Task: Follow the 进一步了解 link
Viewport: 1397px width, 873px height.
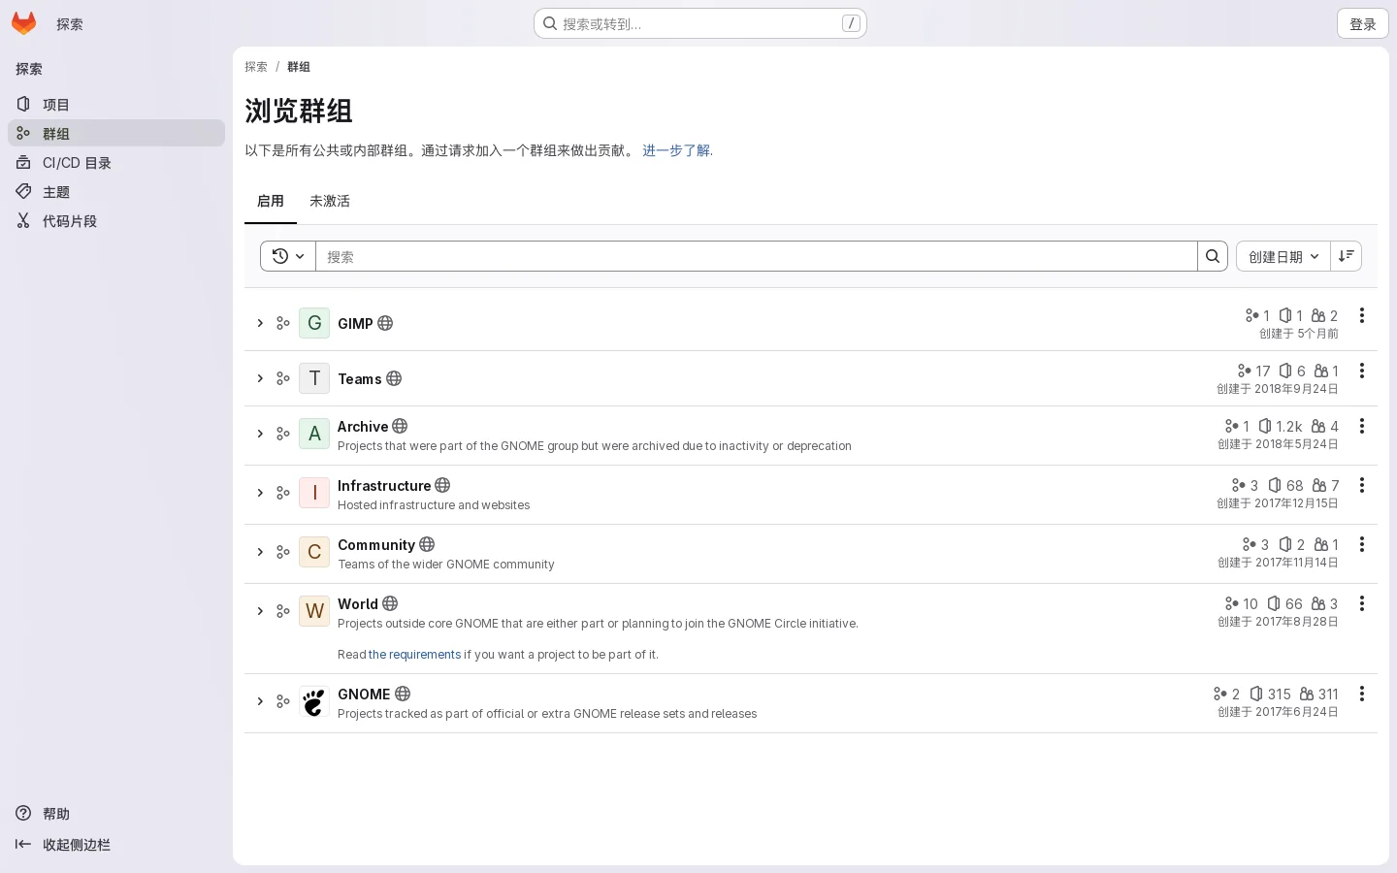Action: (676, 150)
